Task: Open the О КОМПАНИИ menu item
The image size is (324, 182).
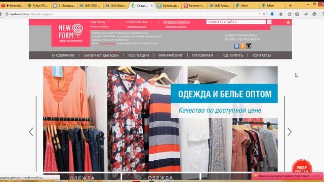Action: pos(63,55)
